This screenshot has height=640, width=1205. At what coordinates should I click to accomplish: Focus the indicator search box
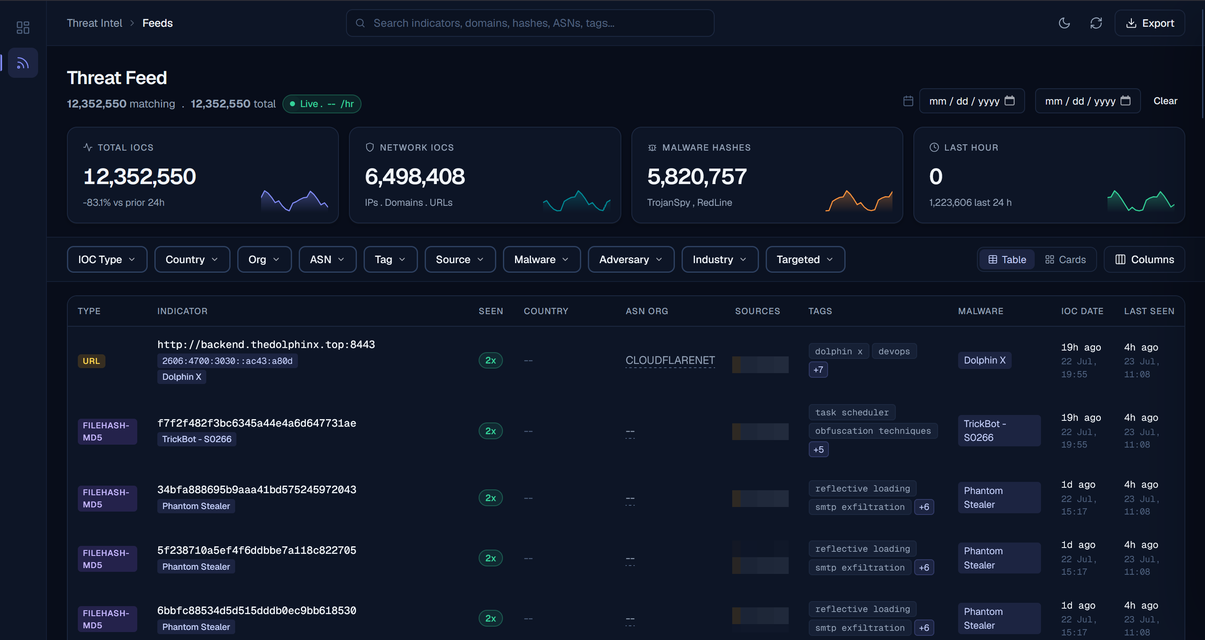(530, 23)
